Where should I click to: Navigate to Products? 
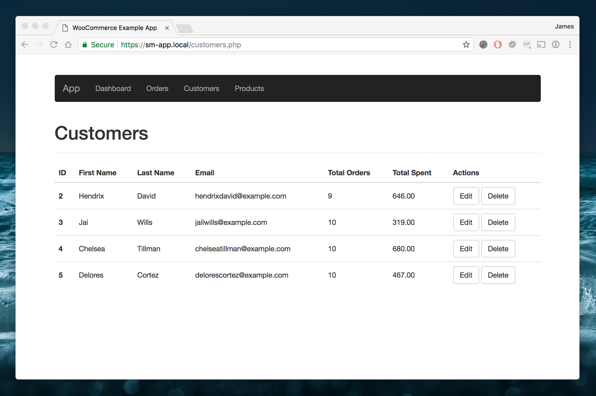click(249, 88)
